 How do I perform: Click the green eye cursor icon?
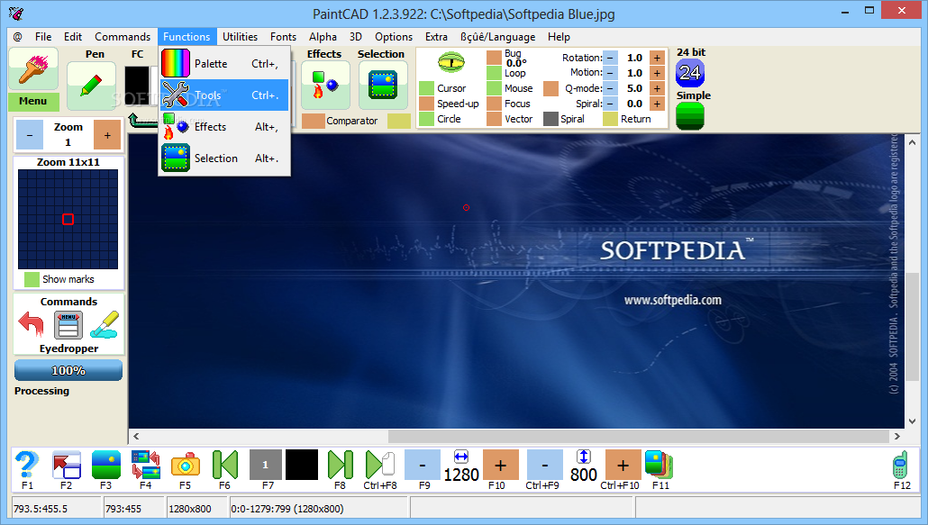click(451, 62)
